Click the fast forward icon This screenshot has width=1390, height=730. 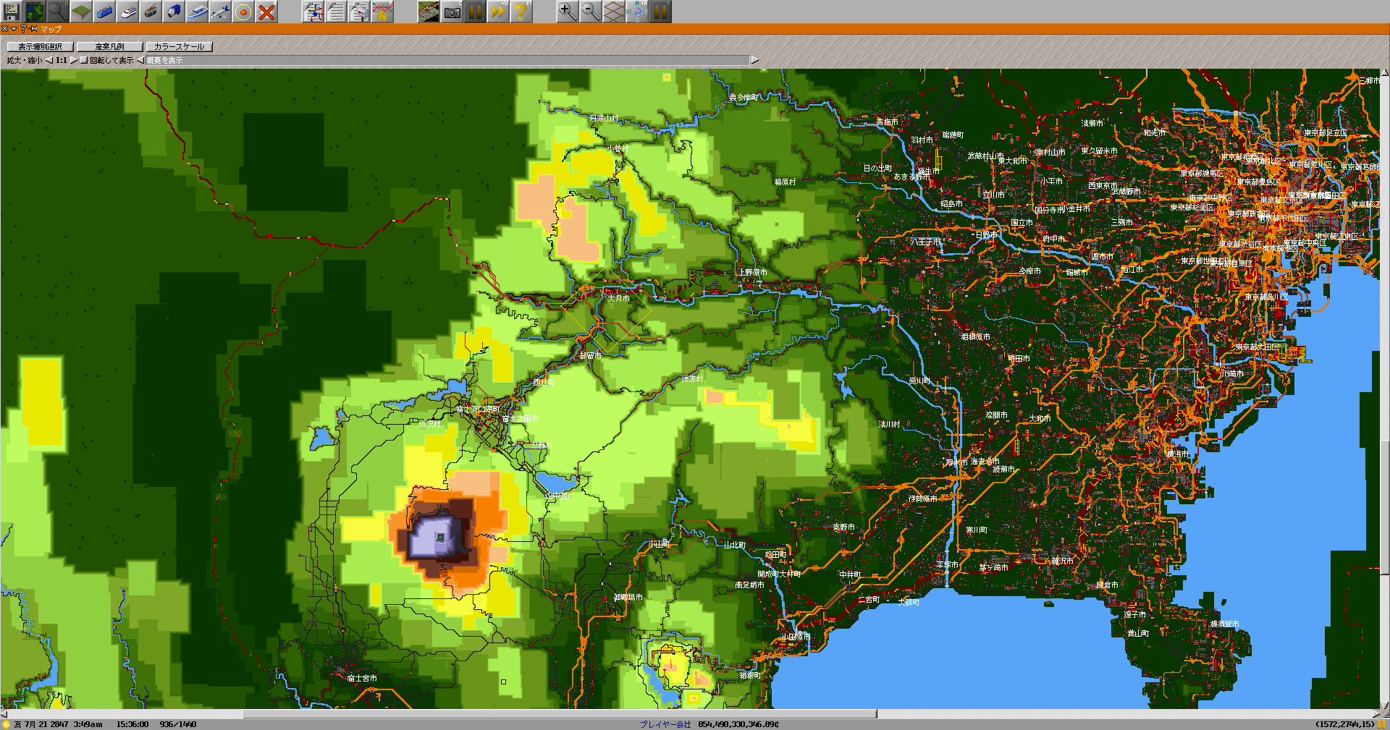(x=498, y=11)
